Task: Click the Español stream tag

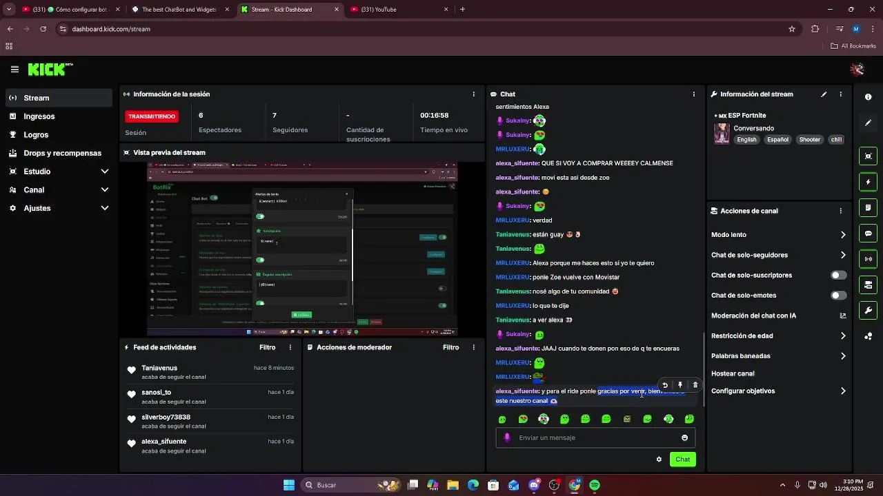Action: coord(777,140)
